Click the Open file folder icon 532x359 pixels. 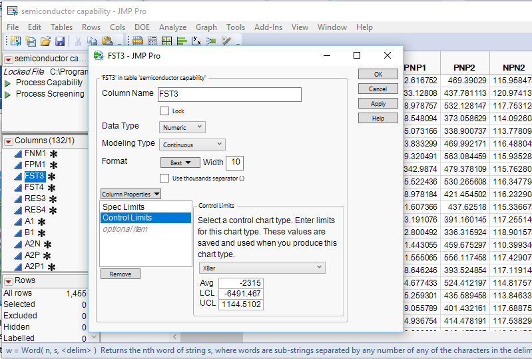pos(45,41)
